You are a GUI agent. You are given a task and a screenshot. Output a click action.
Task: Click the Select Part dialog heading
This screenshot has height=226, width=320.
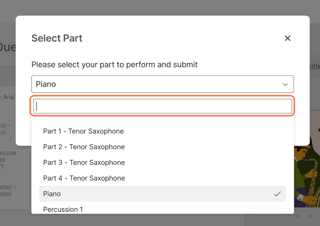click(57, 38)
